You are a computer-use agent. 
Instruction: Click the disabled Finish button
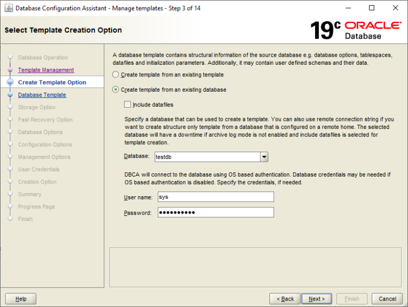pos(352,299)
